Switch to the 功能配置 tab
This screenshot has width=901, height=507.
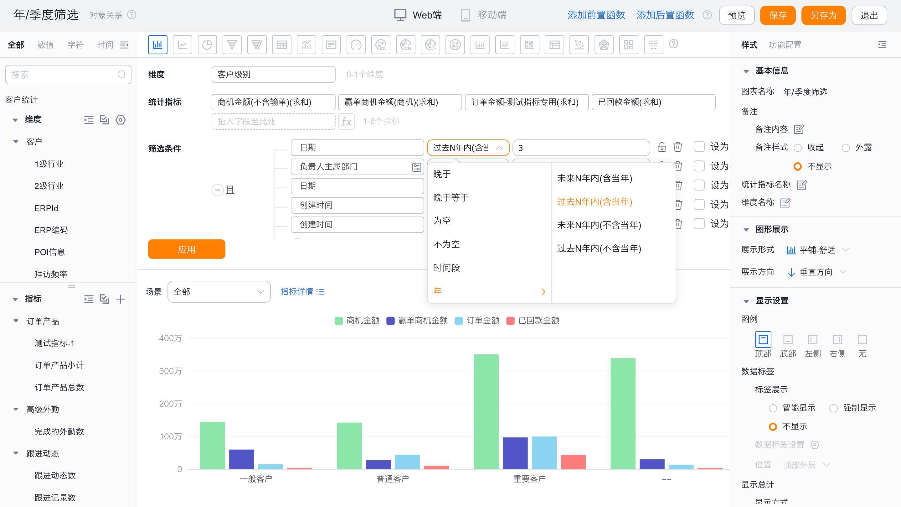(785, 45)
